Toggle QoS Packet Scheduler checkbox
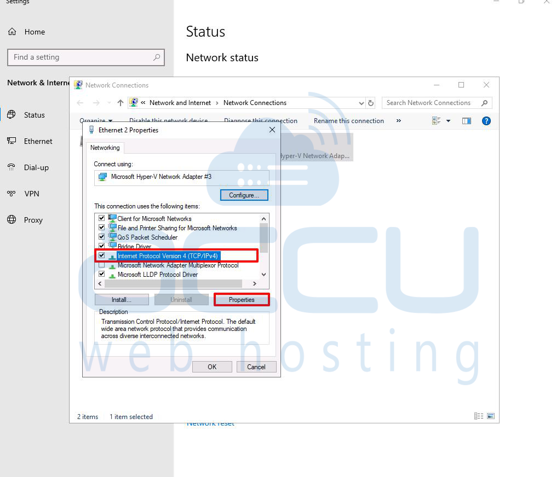This screenshot has height=477, width=556. click(102, 236)
